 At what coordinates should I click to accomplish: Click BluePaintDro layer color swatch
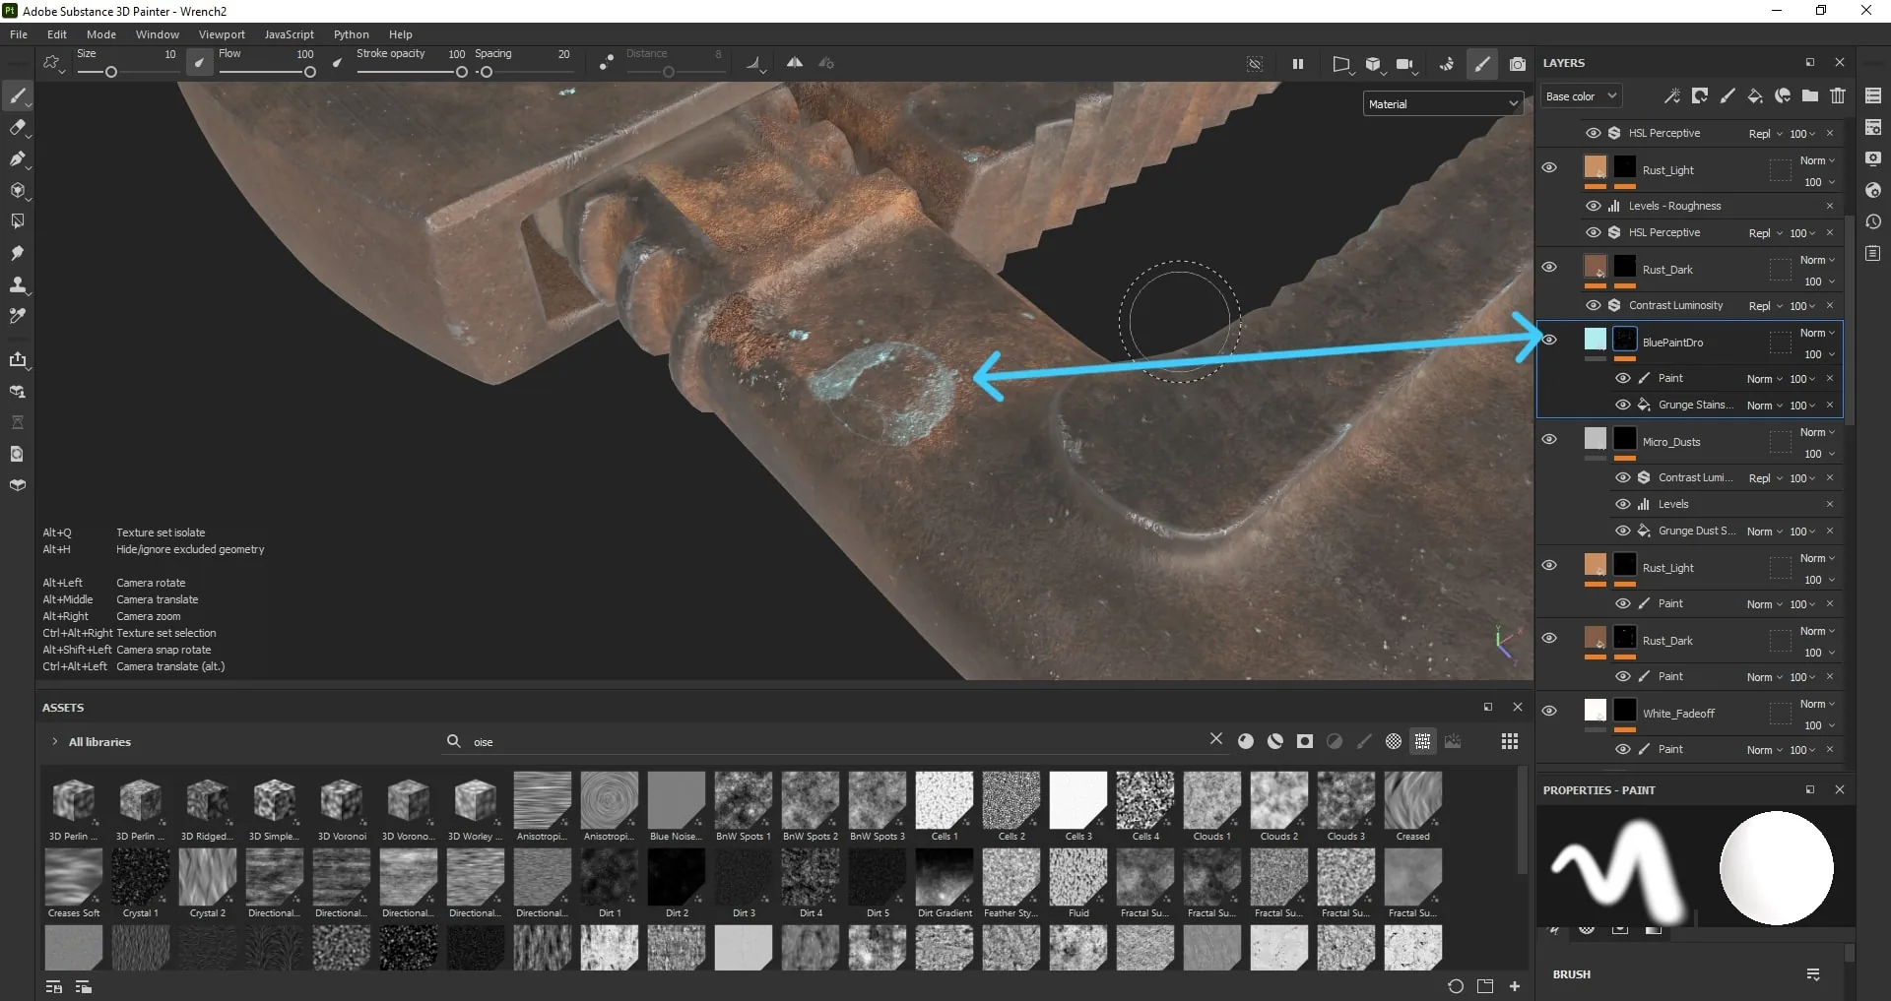(1596, 340)
